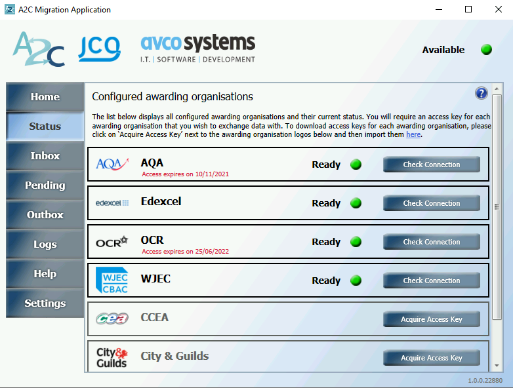Open the Inbox tab in the sidebar
The image size is (513, 388).
(x=45, y=155)
